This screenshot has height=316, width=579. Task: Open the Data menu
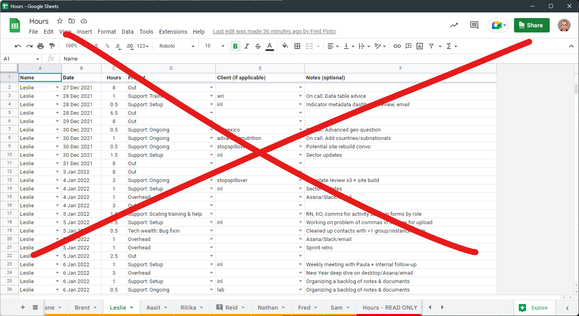(x=128, y=32)
